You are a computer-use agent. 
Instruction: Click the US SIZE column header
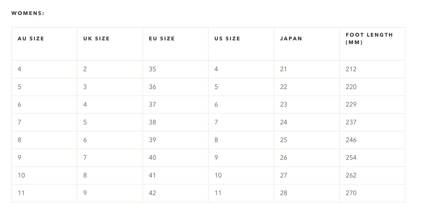point(227,39)
